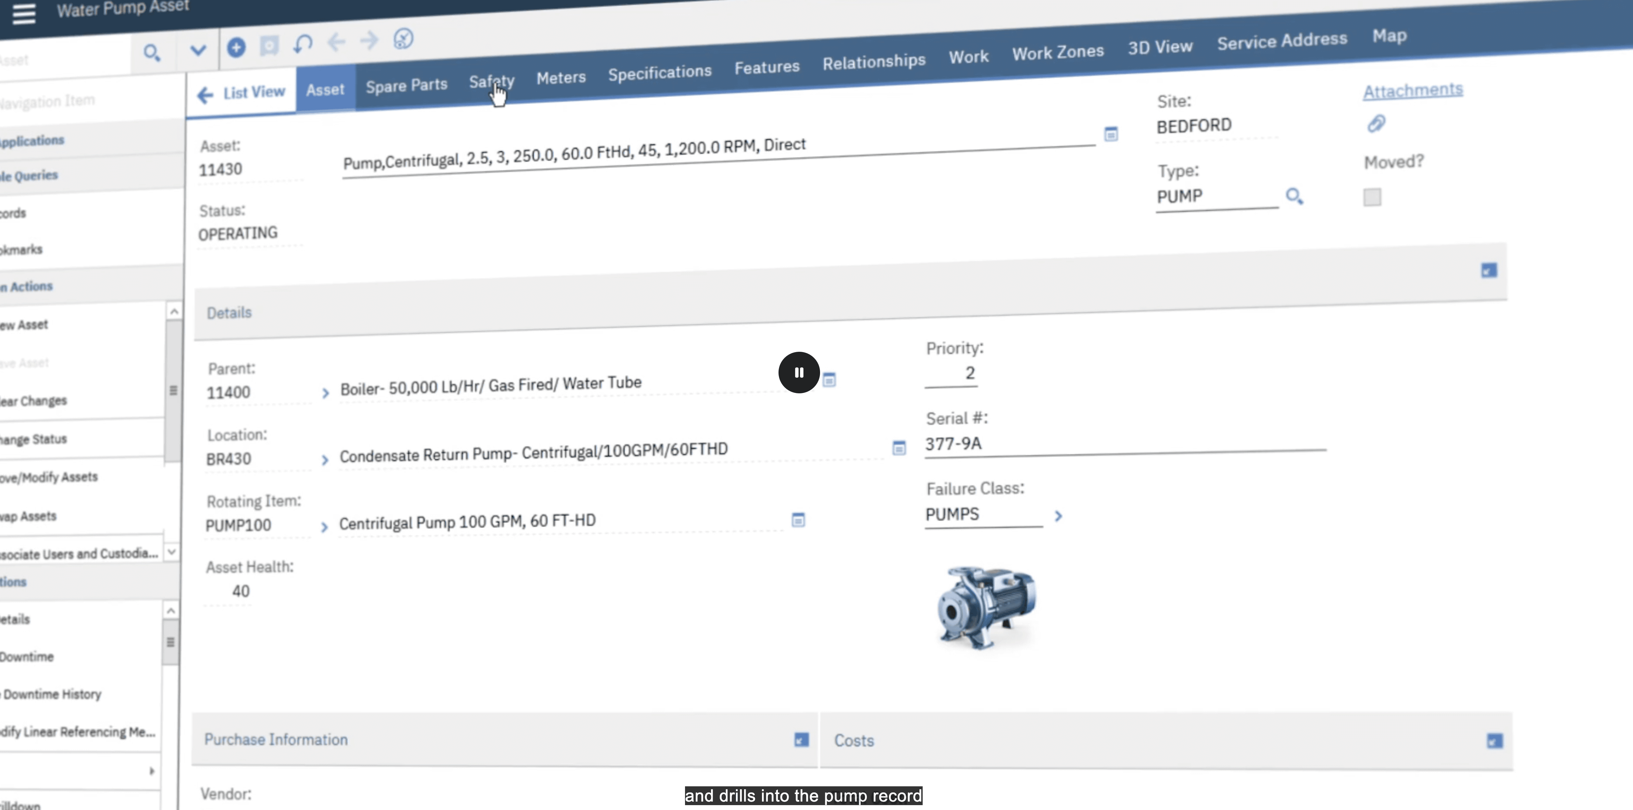
Task: Expand the Parent 11400 detail menu chevron
Action: click(325, 394)
